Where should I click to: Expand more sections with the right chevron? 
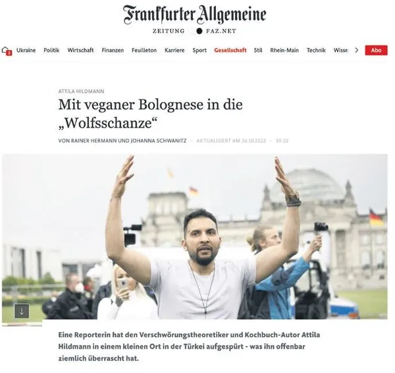click(356, 51)
